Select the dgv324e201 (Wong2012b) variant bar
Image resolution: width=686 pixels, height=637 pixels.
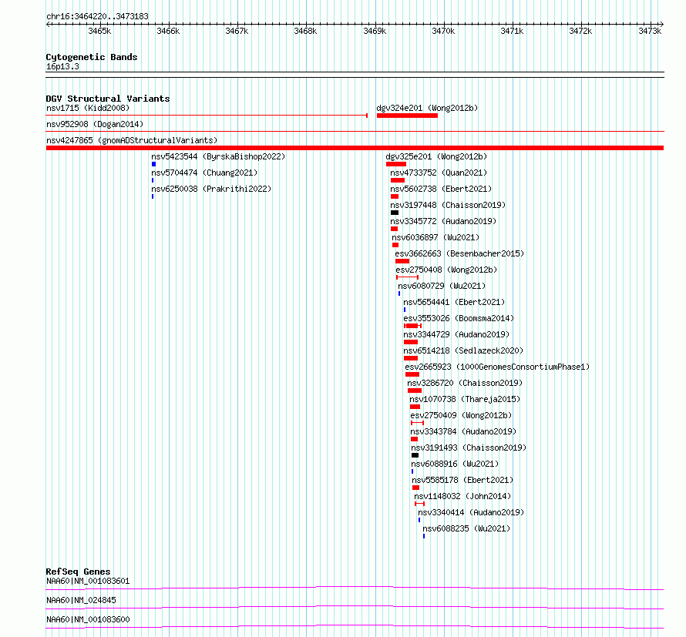tap(407, 116)
